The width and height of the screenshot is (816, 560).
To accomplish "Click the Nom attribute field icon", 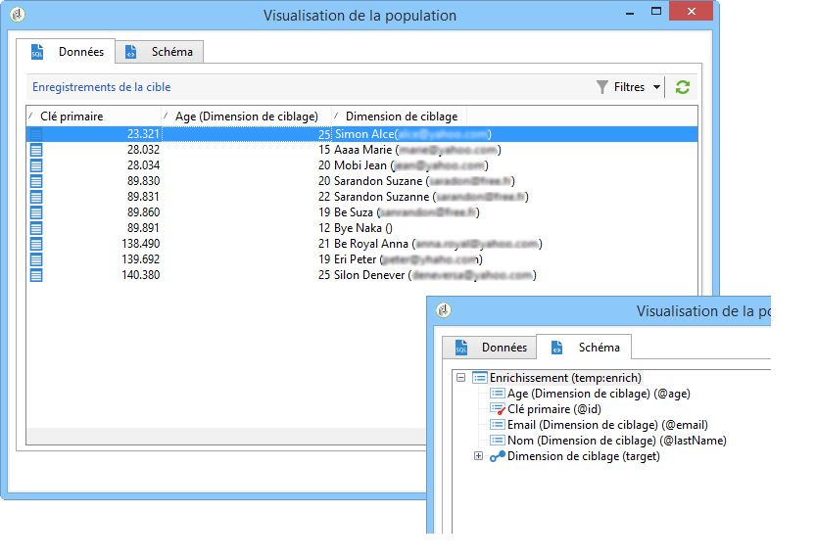I will pyautogui.click(x=498, y=440).
